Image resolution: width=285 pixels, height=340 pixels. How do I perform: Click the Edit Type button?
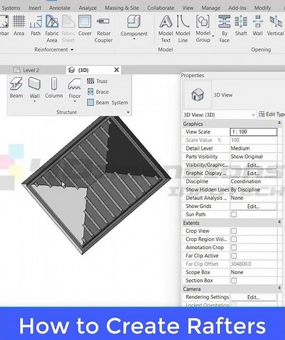271,114
